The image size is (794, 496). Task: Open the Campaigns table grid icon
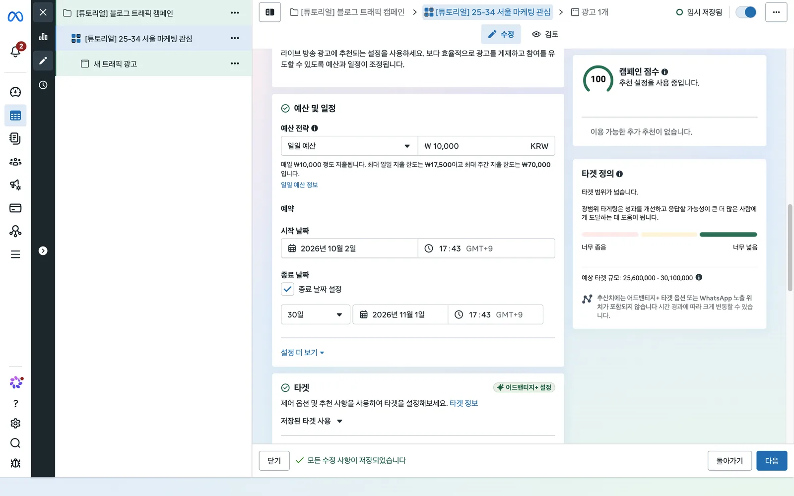coord(15,116)
